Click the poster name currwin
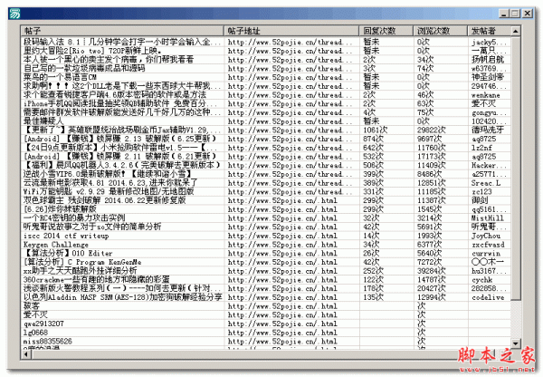 486,254
